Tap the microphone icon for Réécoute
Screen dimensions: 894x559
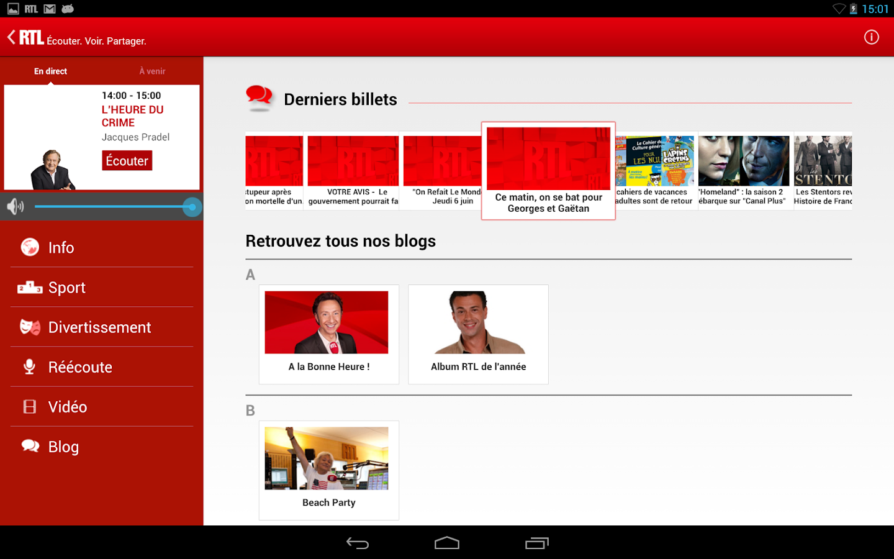tap(29, 366)
